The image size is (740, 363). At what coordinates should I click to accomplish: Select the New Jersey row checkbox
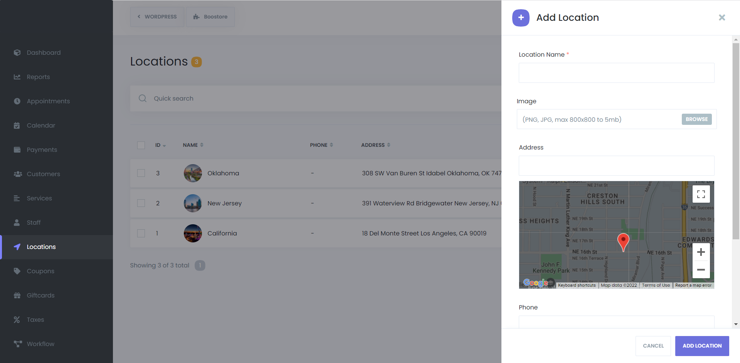[141, 203]
